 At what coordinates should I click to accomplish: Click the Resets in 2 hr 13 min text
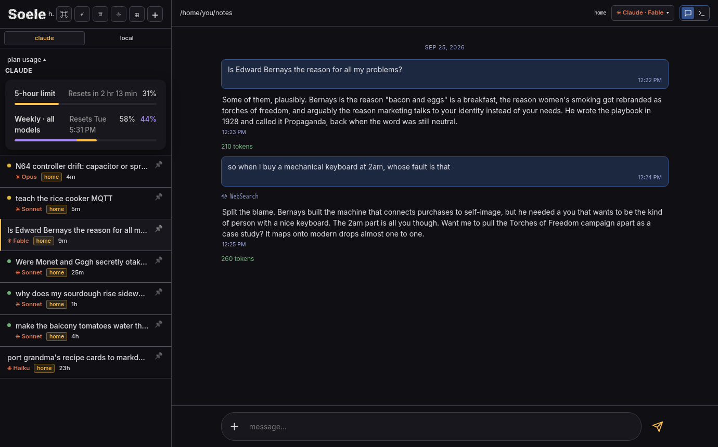[x=102, y=94]
